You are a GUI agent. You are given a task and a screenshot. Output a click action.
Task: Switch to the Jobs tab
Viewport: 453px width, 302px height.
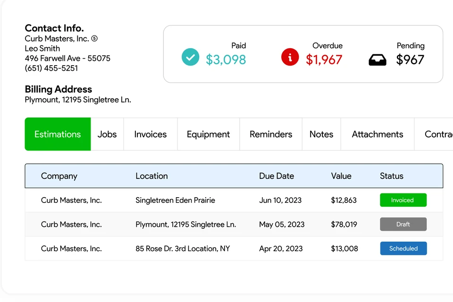107,134
